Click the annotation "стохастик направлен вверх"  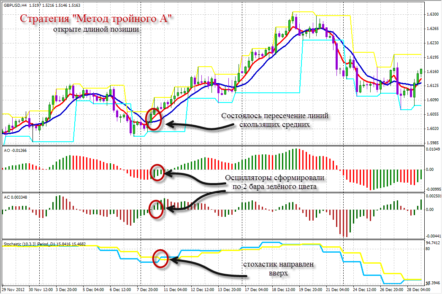pyautogui.click(x=279, y=269)
